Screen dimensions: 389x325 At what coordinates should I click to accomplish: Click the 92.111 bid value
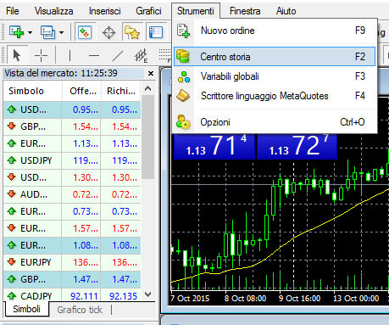click(84, 296)
